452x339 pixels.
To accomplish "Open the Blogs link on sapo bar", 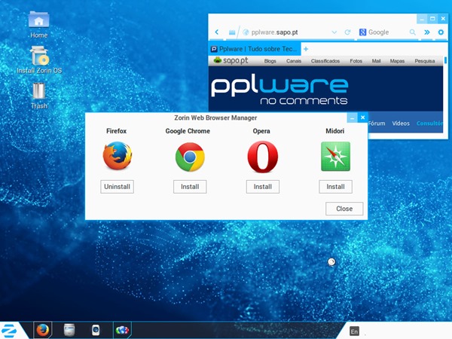I will (270, 61).
